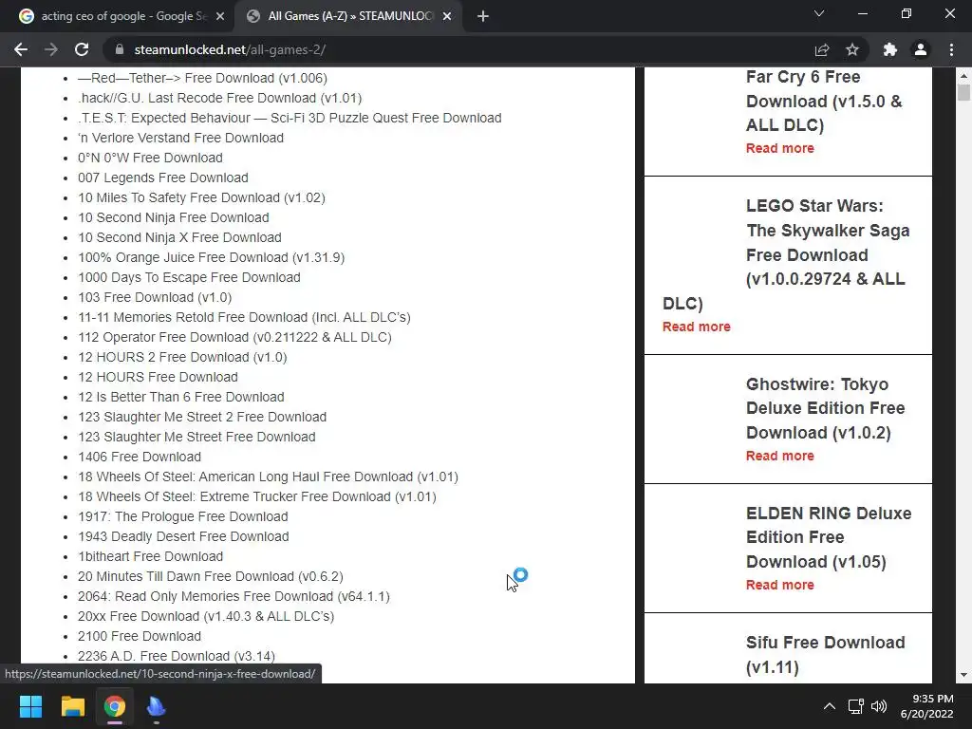Click Read more under ELDEN RING
Screen dimensions: 972x729
[x=780, y=585]
